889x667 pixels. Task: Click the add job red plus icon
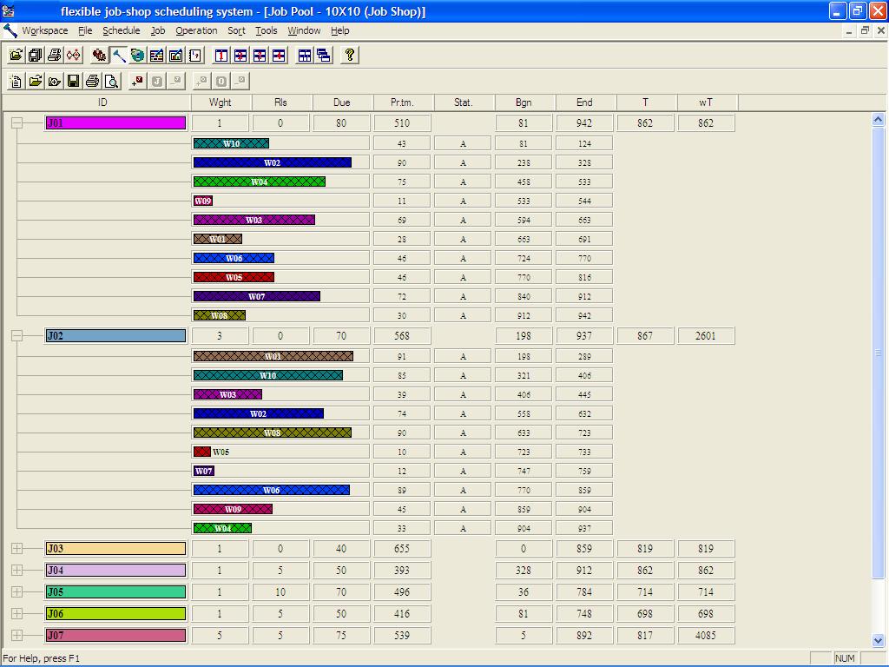(x=137, y=82)
